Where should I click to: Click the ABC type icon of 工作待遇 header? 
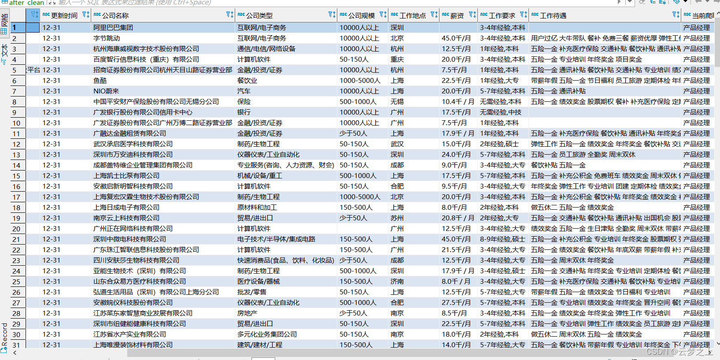535,15
